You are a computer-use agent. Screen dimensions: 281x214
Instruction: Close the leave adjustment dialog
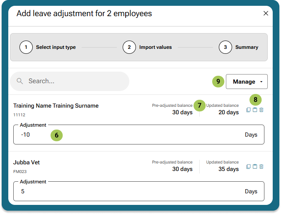coord(266,13)
